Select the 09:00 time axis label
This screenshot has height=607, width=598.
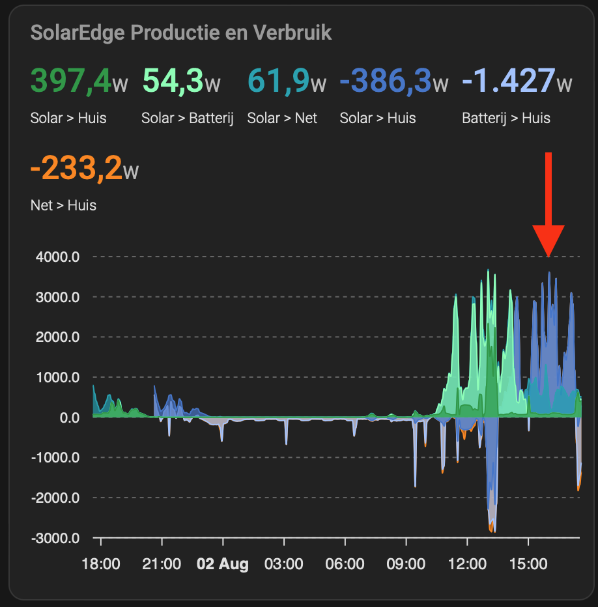click(406, 564)
